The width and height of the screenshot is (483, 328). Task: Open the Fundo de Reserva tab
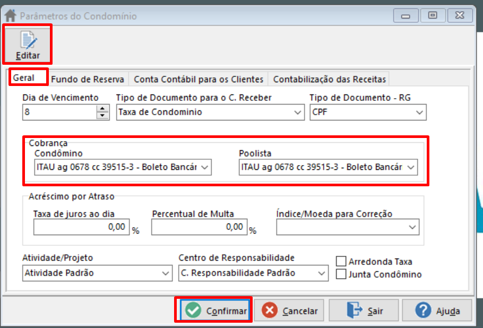click(x=88, y=79)
